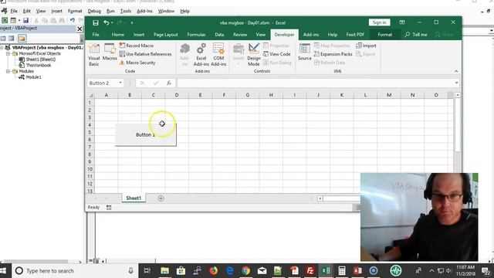Click inside the formula bar
Image resolution: width=494 pixels, height=278 pixels.
click(315, 83)
